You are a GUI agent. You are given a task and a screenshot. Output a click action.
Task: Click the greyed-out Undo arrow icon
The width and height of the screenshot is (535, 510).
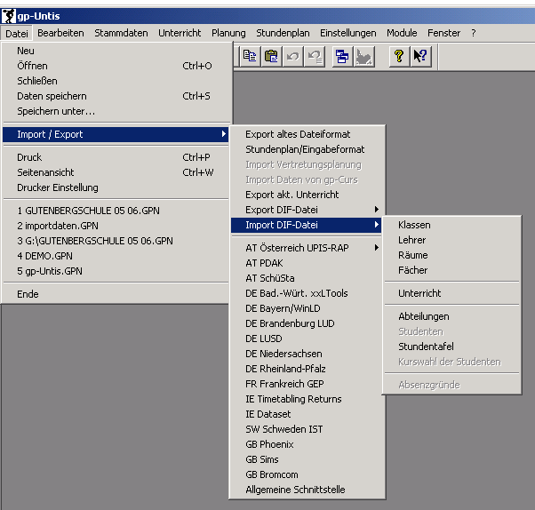[x=292, y=56]
